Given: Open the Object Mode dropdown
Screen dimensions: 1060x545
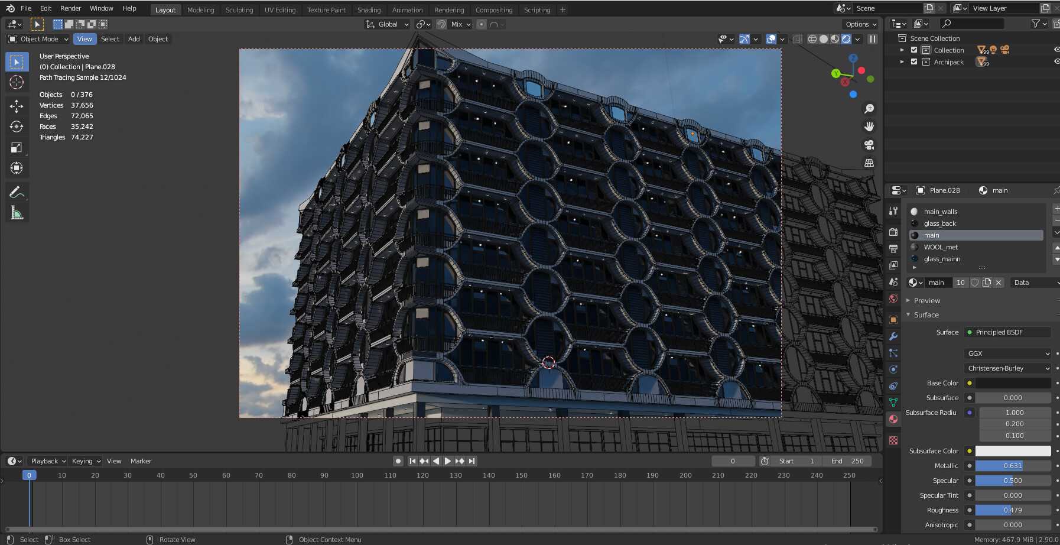Looking at the screenshot, I should [38, 39].
